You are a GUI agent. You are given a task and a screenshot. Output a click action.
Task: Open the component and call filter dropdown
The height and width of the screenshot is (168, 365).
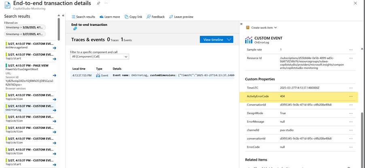click(99, 57)
